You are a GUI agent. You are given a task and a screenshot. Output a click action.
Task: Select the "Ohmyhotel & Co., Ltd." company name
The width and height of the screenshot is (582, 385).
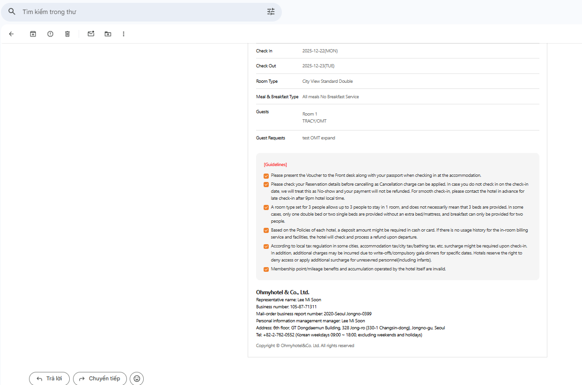point(283,292)
